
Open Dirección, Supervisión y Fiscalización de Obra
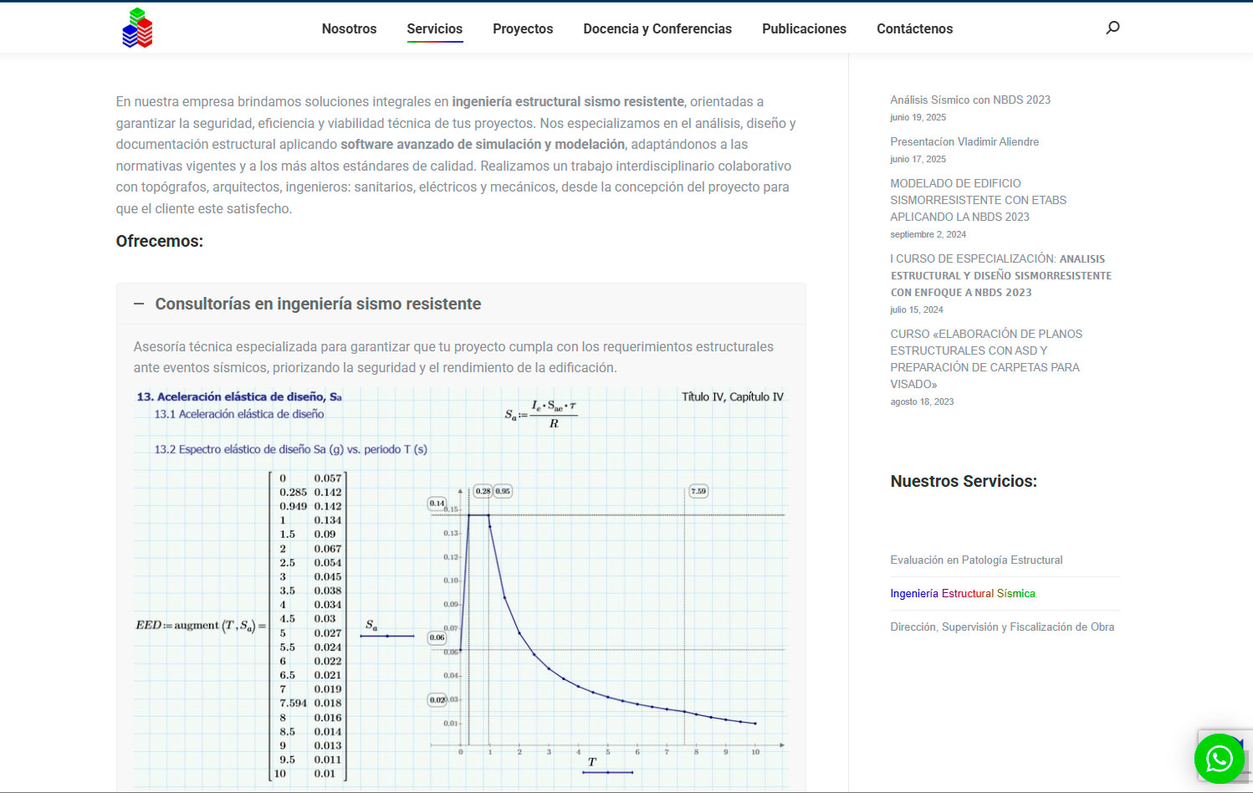1001,627
